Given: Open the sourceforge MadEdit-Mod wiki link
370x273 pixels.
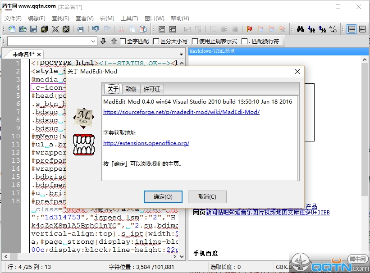Looking at the screenshot, I should [x=181, y=112].
